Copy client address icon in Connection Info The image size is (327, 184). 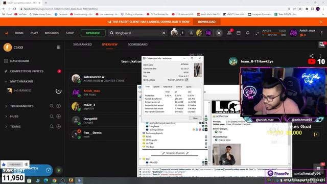[186, 80]
